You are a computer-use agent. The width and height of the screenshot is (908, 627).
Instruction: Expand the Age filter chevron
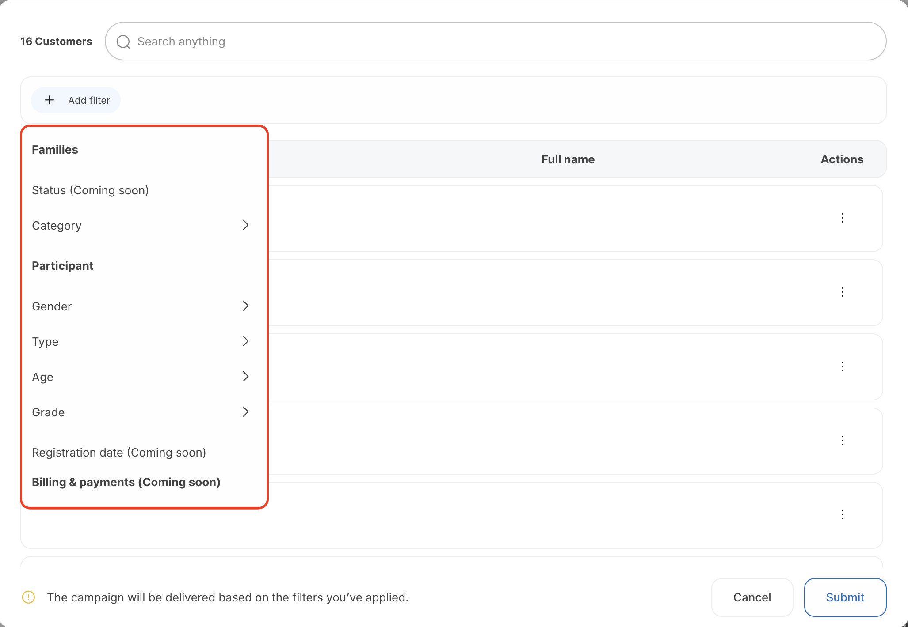(246, 377)
